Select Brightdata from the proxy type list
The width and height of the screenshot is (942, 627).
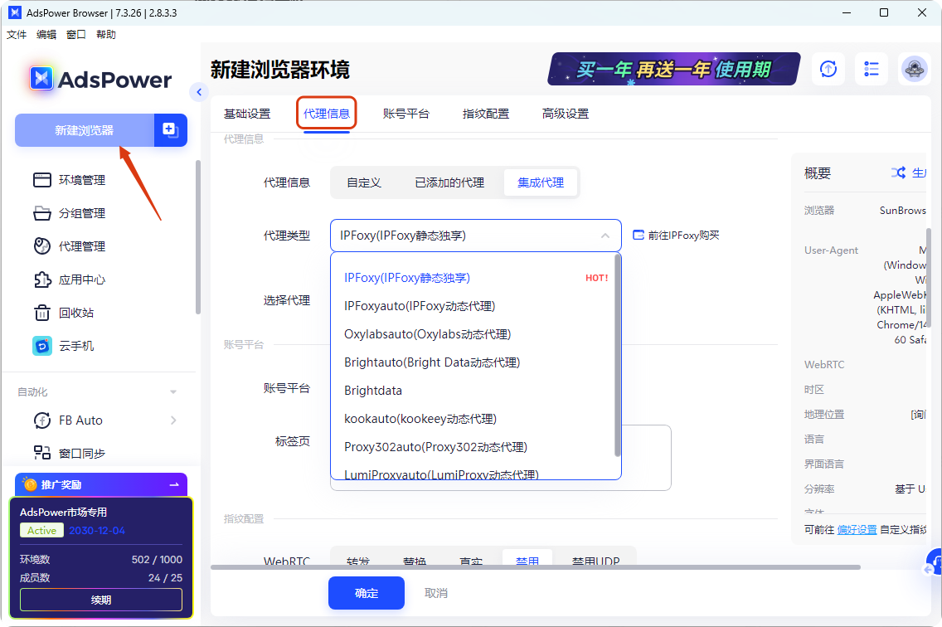pyautogui.click(x=372, y=390)
